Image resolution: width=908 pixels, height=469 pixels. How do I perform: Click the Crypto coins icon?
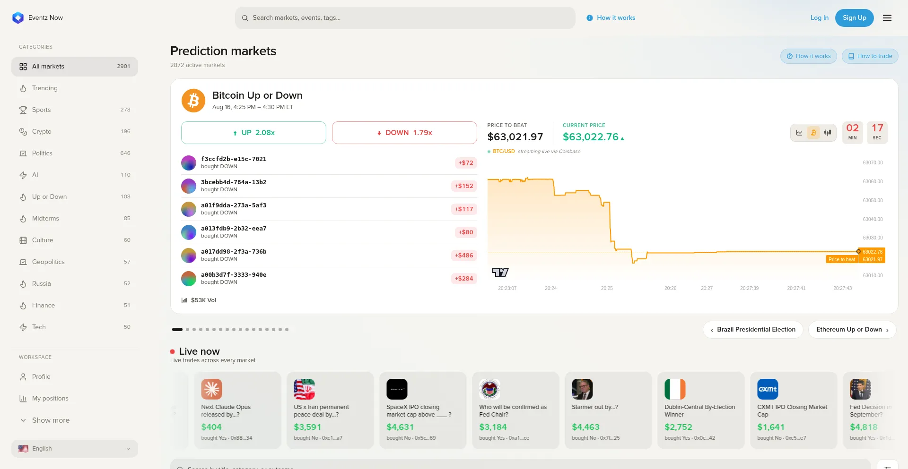pos(23,132)
